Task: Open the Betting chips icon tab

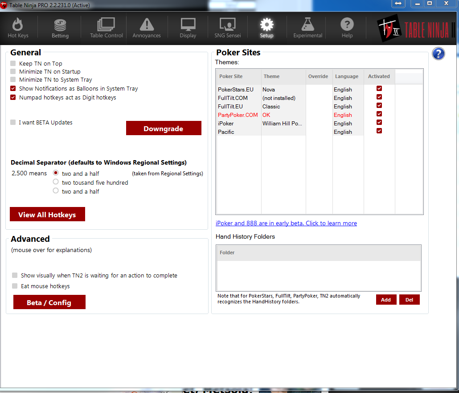Action: pos(60,28)
